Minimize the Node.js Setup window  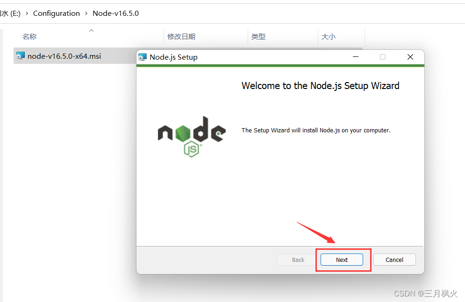click(356, 57)
